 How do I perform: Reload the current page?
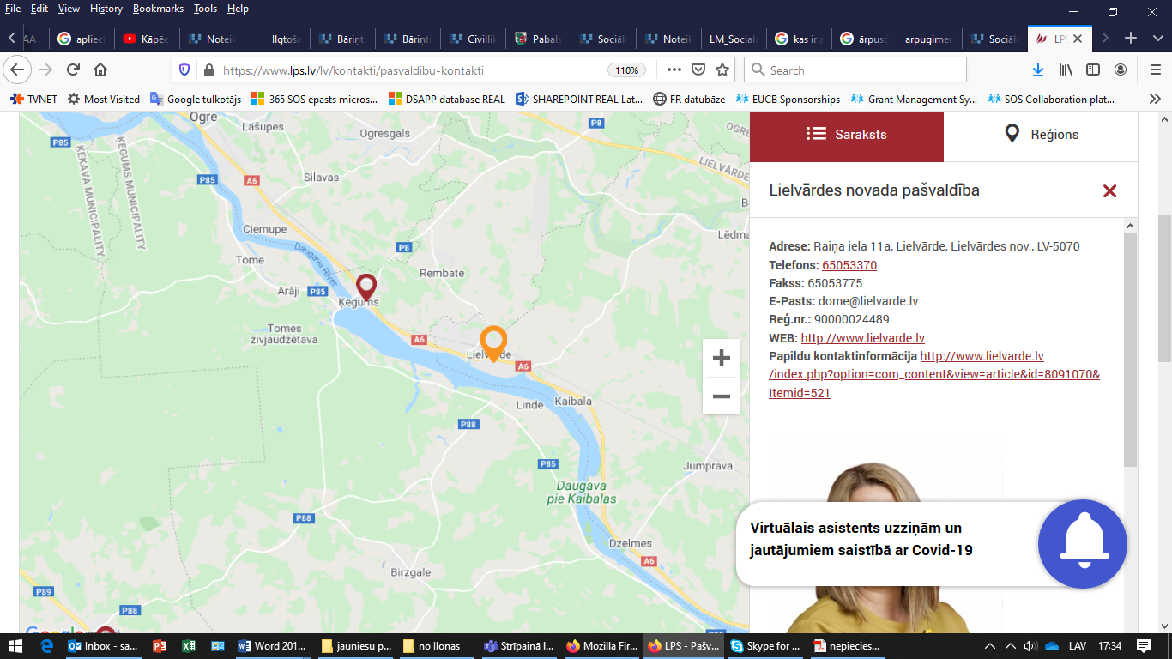click(x=74, y=70)
